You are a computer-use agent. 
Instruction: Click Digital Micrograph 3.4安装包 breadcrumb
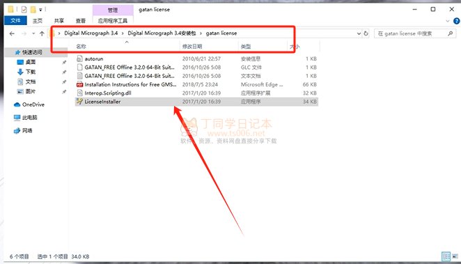click(x=162, y=33)
